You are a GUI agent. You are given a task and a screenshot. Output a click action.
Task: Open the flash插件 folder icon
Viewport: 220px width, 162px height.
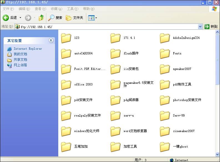point(115,54)
